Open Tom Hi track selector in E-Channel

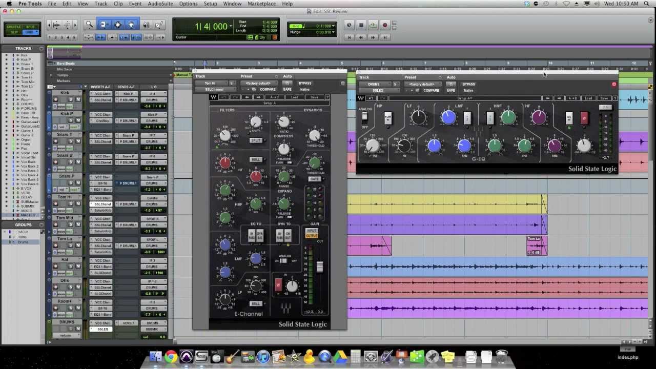pos(211,83)
